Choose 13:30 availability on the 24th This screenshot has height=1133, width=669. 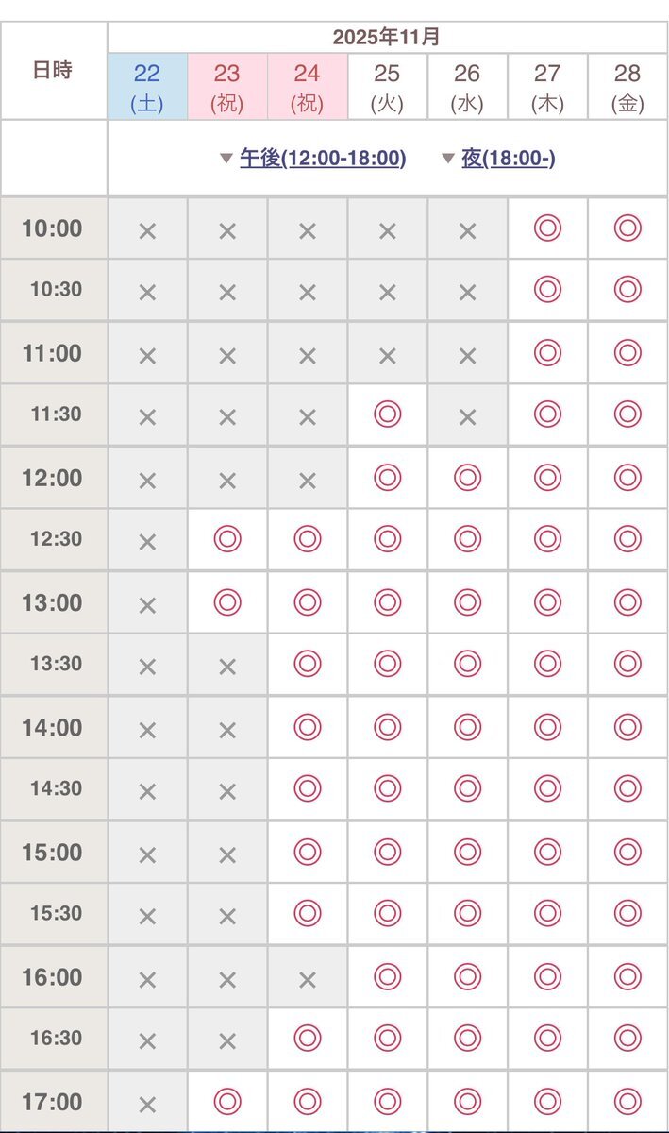point(307,664)
